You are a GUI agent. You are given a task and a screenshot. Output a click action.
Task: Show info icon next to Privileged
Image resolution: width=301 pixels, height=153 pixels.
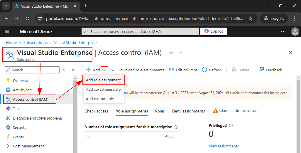coord(231,125)
